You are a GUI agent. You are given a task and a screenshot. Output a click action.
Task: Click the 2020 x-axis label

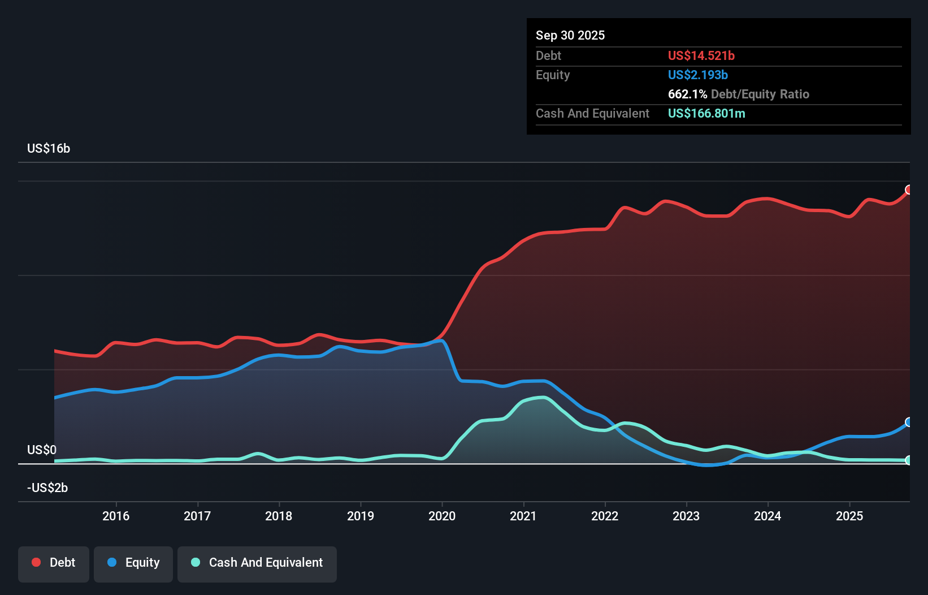click(x=442, y=516)
